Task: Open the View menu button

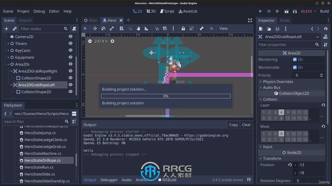Action: tap(224, 28)
